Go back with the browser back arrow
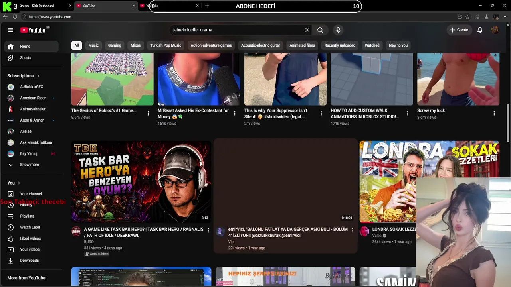 pyautogui.click(x=5, y=17)
